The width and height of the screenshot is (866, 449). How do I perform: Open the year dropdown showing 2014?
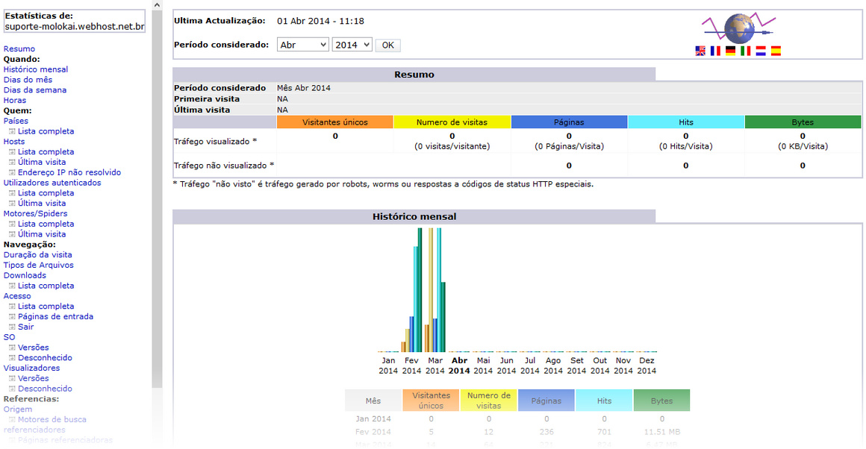coord(352,45)
